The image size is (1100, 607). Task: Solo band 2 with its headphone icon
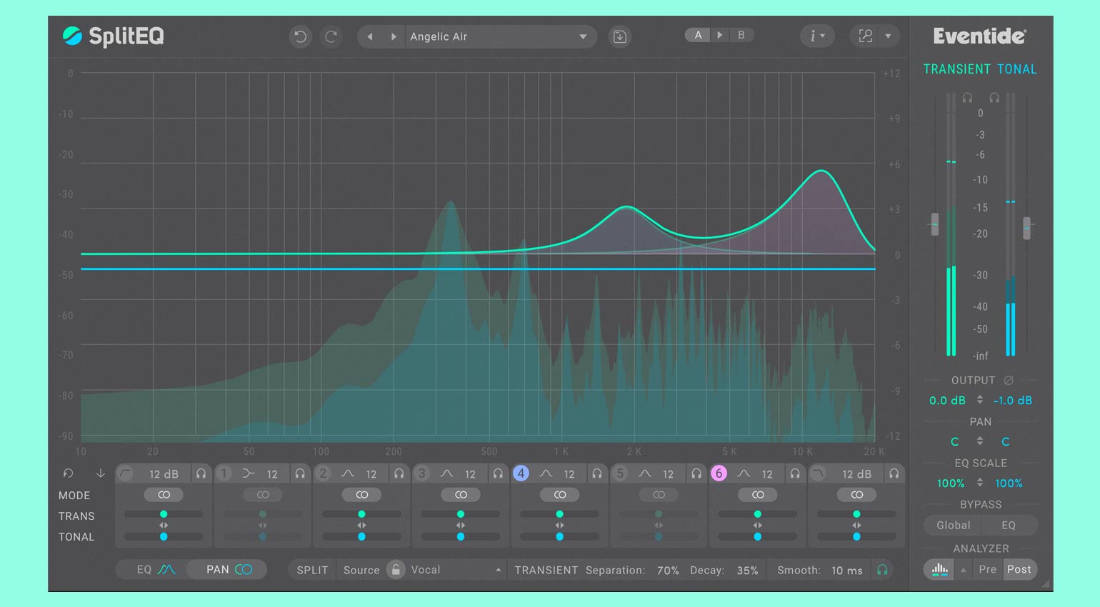[399, 473]
